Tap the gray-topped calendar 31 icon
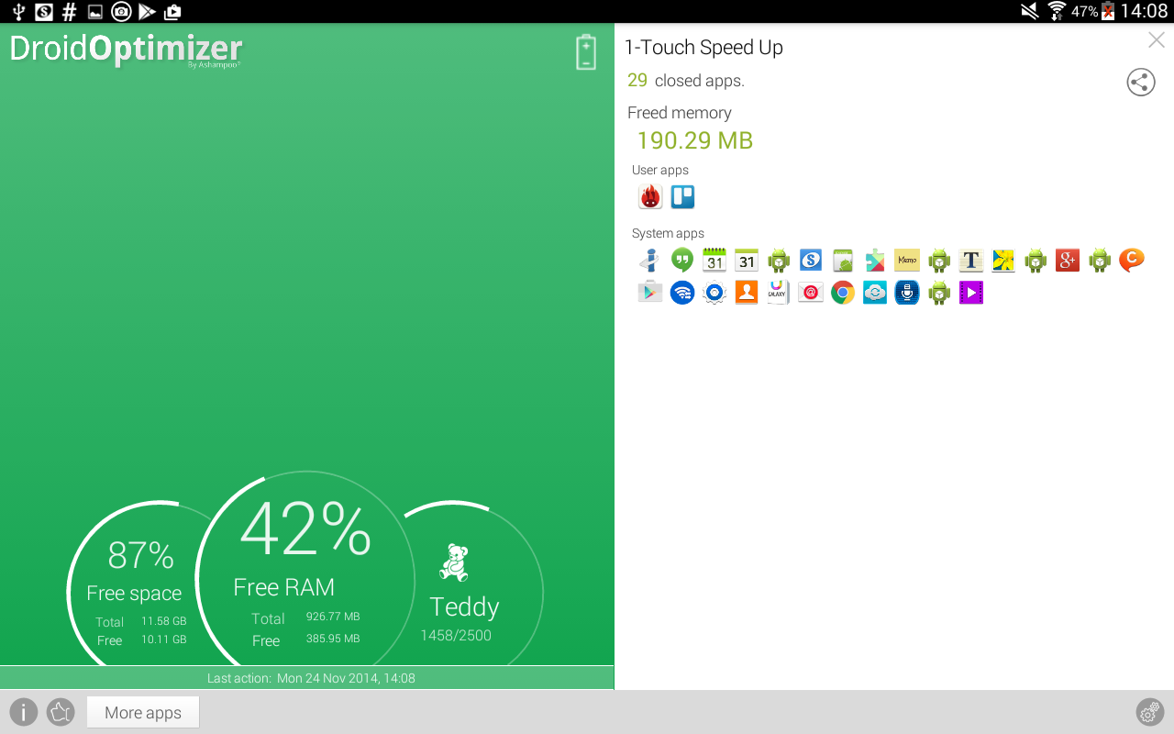Viewport: 1174px width, 734px height. pyautogui.click(x=747, y=261)
